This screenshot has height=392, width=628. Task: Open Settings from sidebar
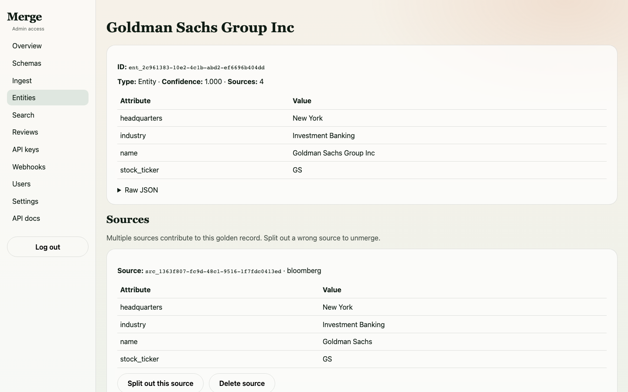click(x=48, y=201)
